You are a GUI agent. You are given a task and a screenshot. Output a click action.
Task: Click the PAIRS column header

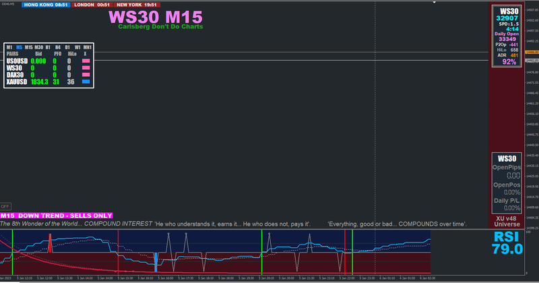tap(12, 54)
